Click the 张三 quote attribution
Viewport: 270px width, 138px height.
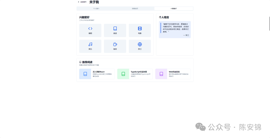tap(186, 35)
